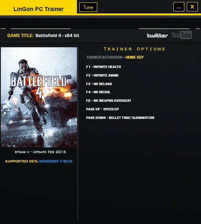This screenshot has width=201, height=224.
Task: Click the GAME TITLE: label
Action: 20,35
